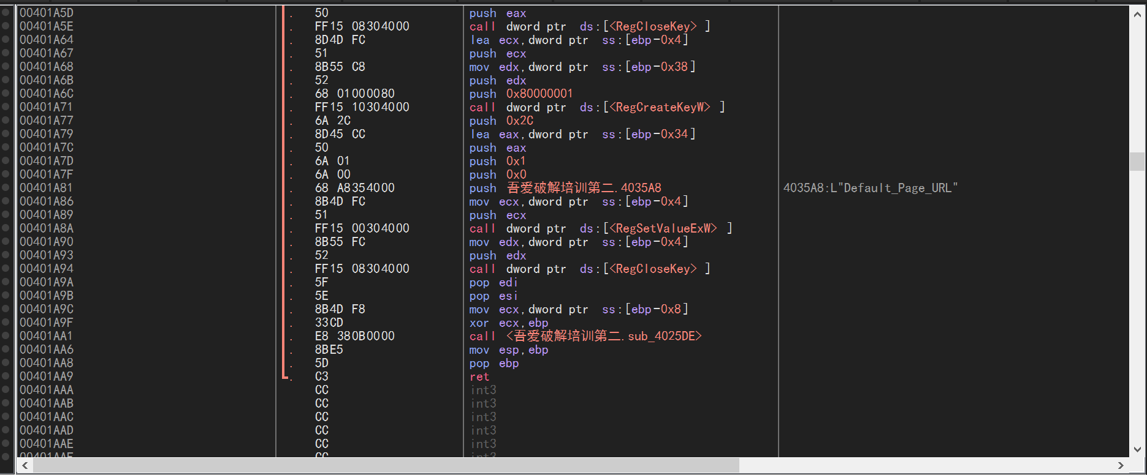Image resolution: width=1147 pixels, height=475 pixels.
Task: Select the push 0x2C instruction
Action: coord(501,121)
